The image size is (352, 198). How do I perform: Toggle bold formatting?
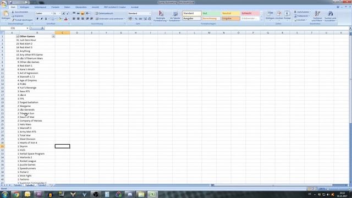(x=37, y=19)
